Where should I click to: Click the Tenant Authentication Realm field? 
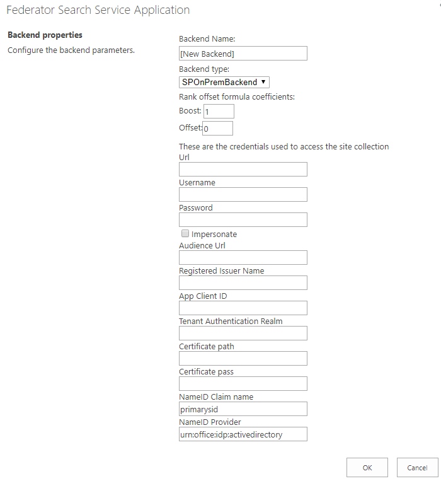pyautogui.click(x=243, y=333)
